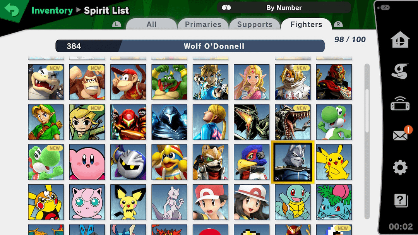Select the Fox McCloud spirit thumbnail

click(x=210, y=162)
